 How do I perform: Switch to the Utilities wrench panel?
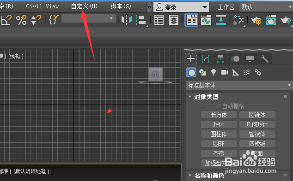tap(265, 59)
